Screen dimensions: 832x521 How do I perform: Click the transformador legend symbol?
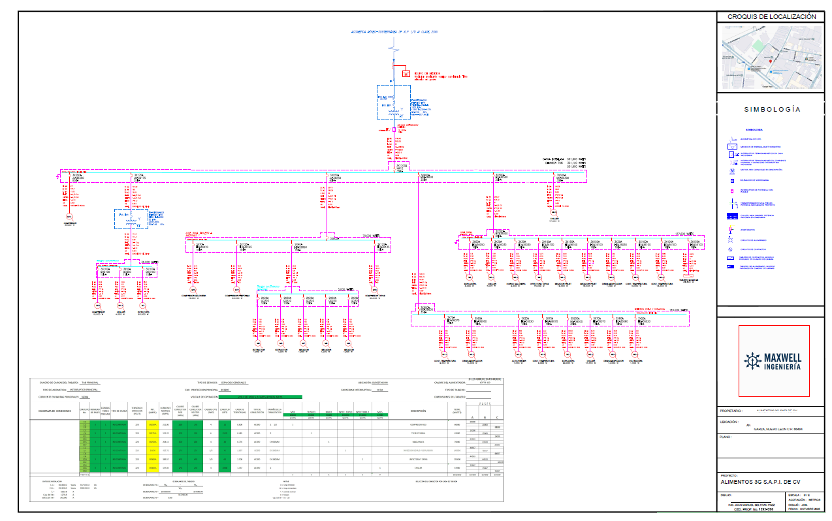coord(735,204)
